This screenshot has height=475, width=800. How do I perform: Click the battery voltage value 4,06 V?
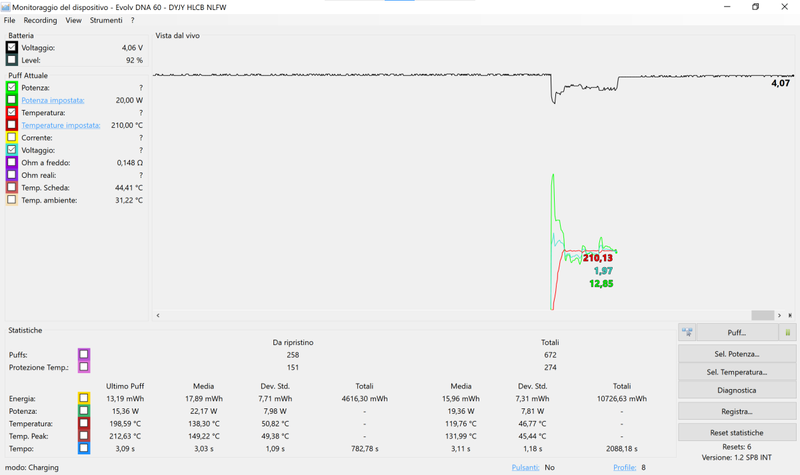coord(132,48)
